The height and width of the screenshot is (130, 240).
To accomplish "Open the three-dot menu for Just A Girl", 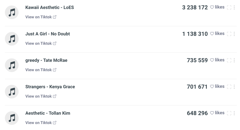I will click(x=234, y=34).
